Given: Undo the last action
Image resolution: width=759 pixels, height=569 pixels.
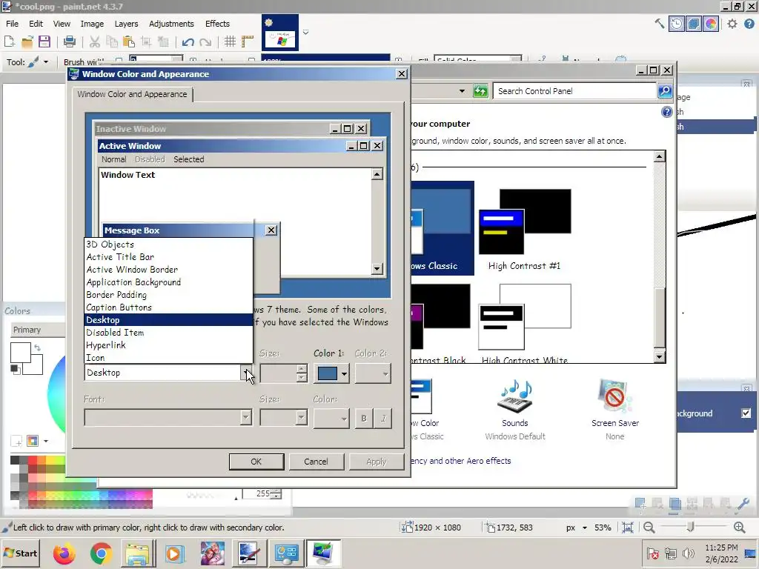Looking at the screenshot, I should point(188,42).
